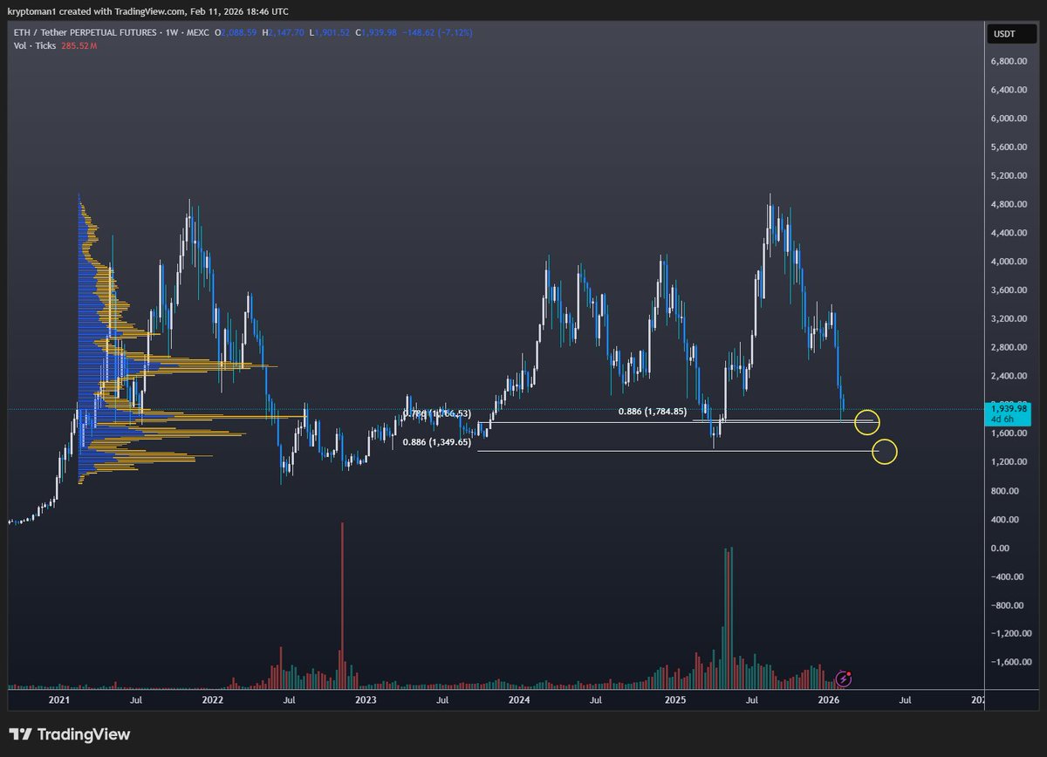Click the lightning event marker near 2026

pyautogui.click(x=844, y=678)
